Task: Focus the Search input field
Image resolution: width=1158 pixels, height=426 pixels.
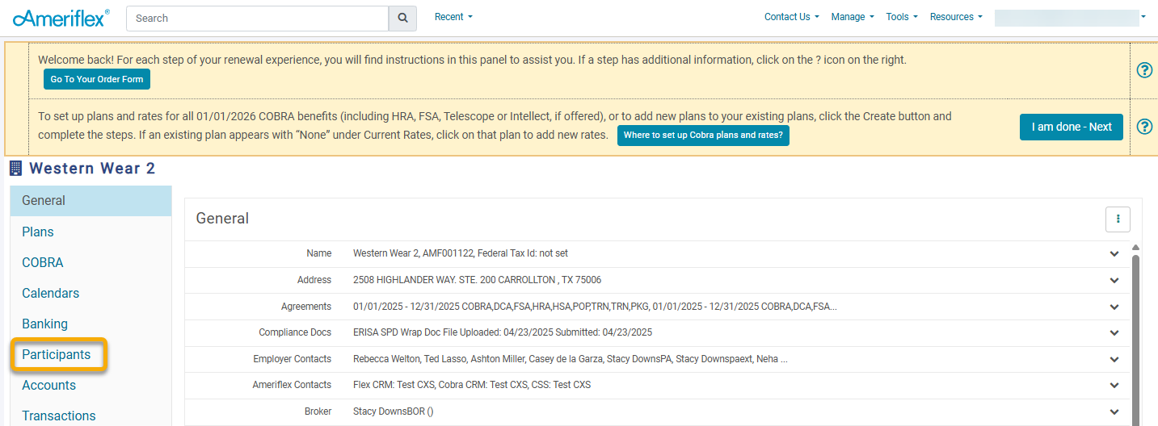Action: 258,18
